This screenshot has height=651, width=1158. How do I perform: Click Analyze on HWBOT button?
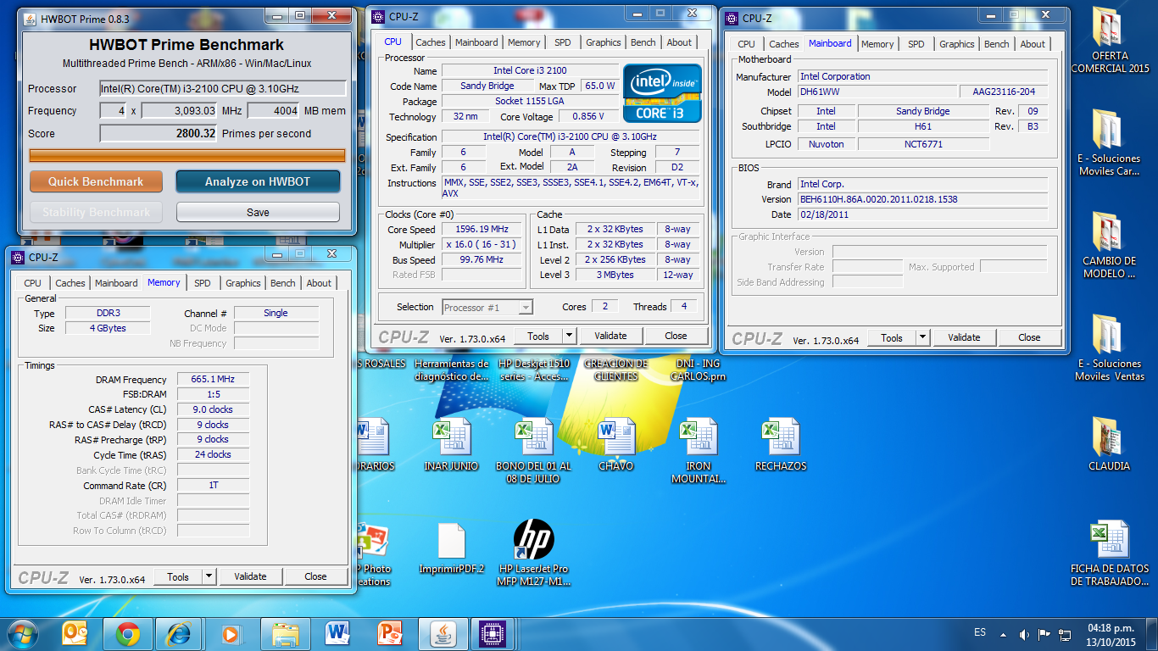tap(258, 181)
